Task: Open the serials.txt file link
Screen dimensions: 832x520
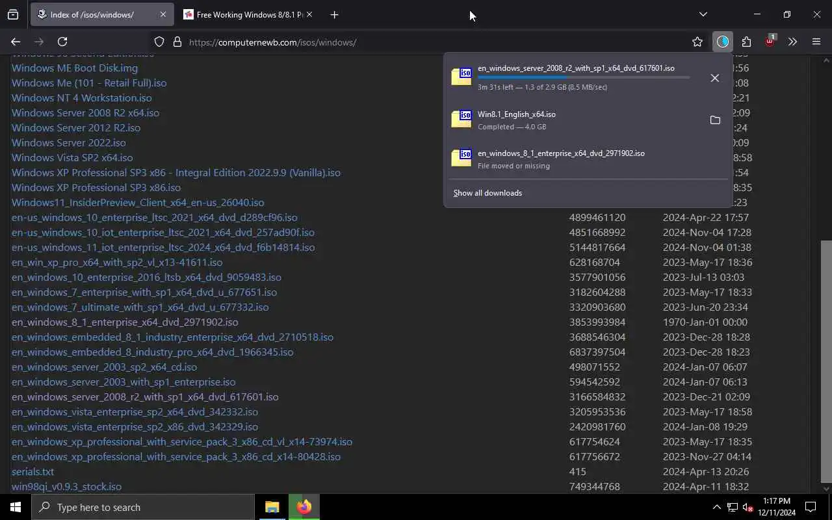Action: [32, 471]
